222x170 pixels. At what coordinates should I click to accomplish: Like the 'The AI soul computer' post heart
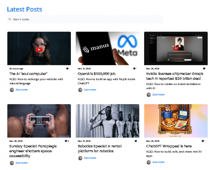pos(67,69)
